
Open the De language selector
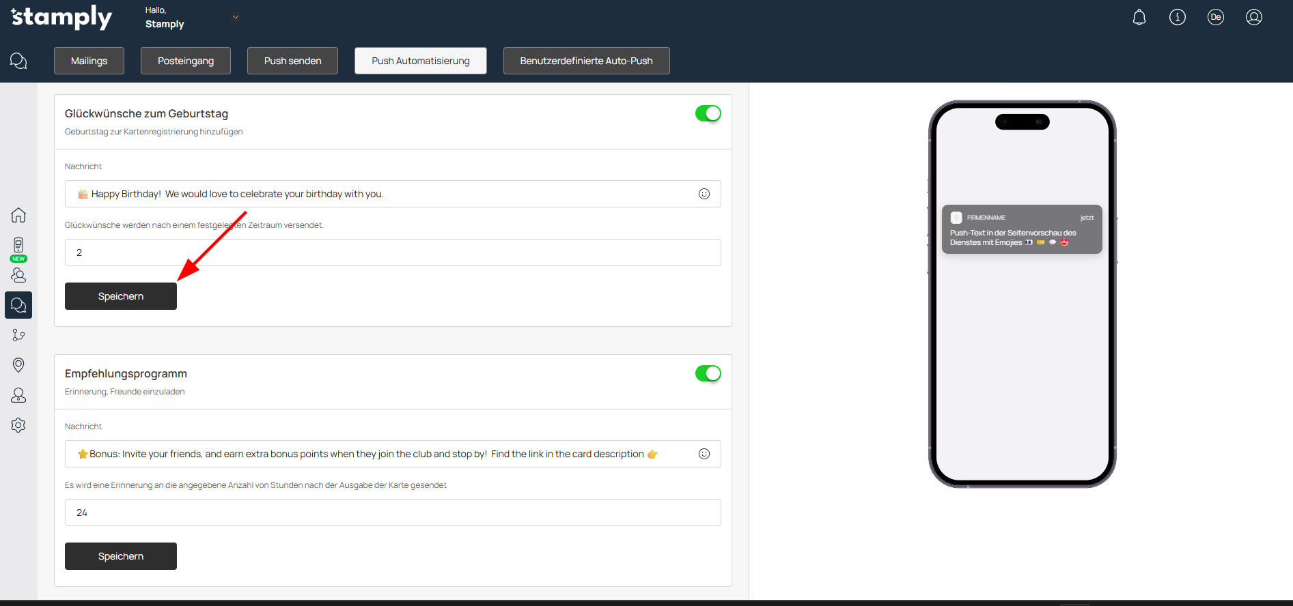[x=1215, y=17]
